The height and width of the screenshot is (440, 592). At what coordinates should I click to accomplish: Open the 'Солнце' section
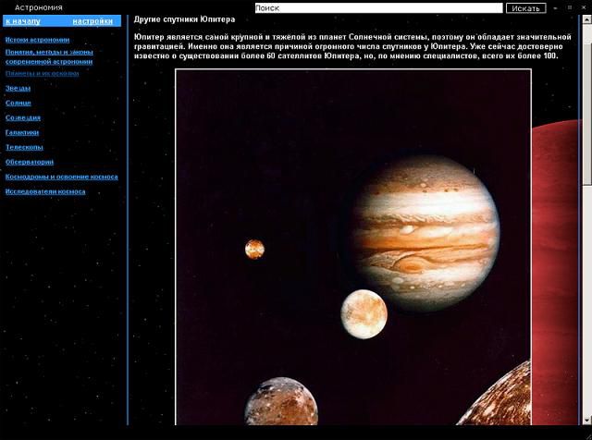(18, 103)
